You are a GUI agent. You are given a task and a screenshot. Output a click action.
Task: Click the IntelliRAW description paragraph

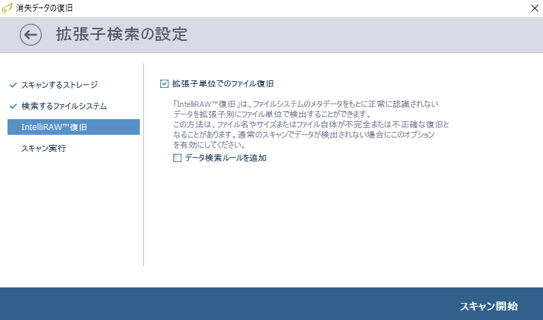tap(311, 124)
